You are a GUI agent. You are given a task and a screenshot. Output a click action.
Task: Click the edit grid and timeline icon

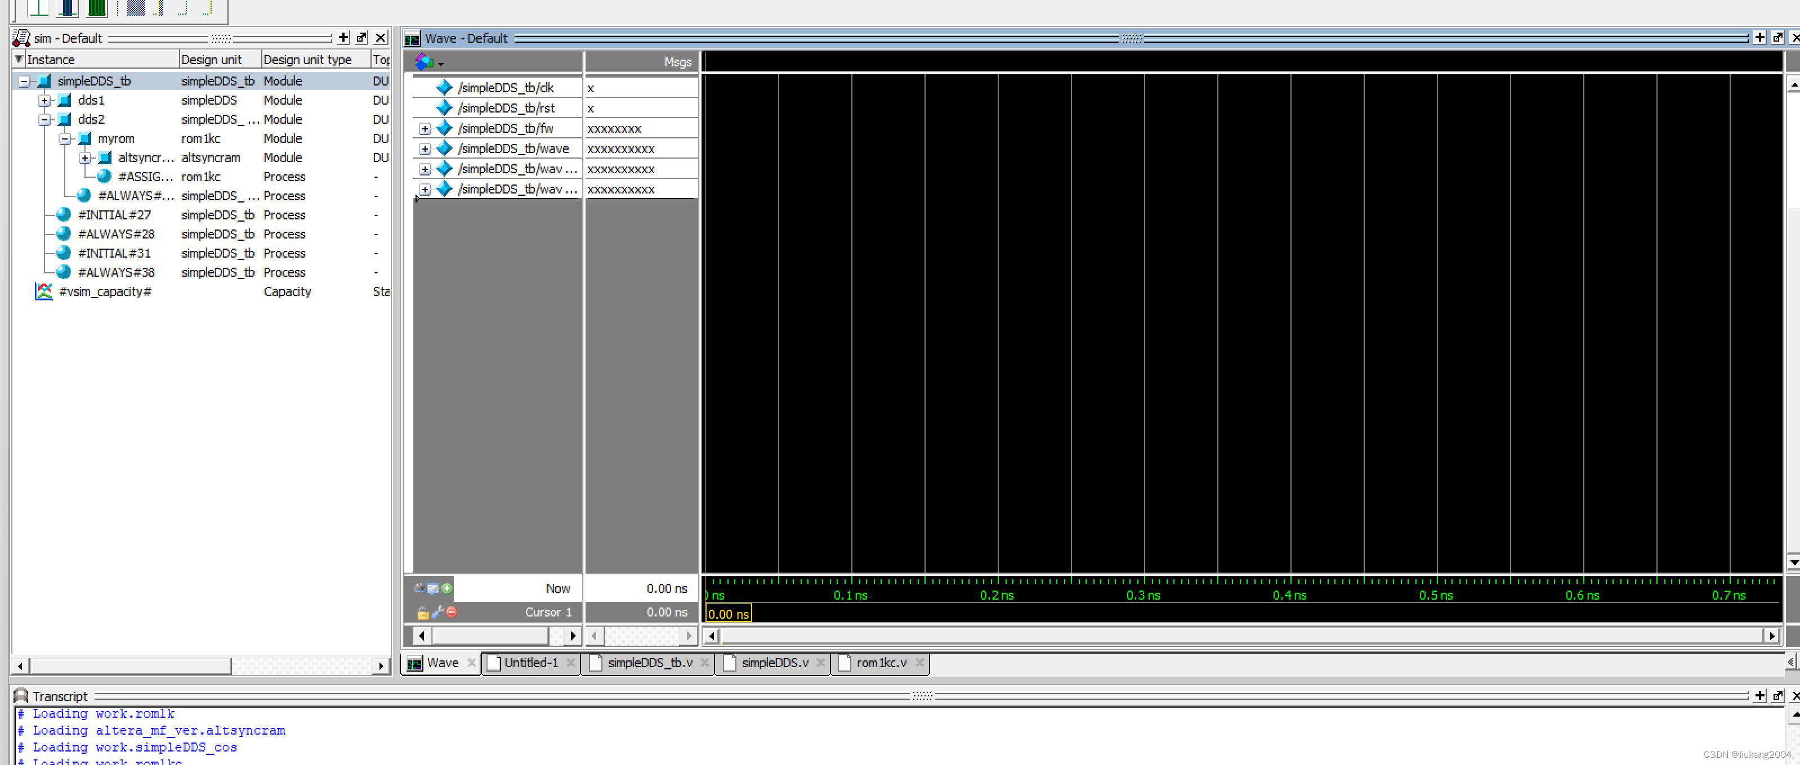point(432,588)
